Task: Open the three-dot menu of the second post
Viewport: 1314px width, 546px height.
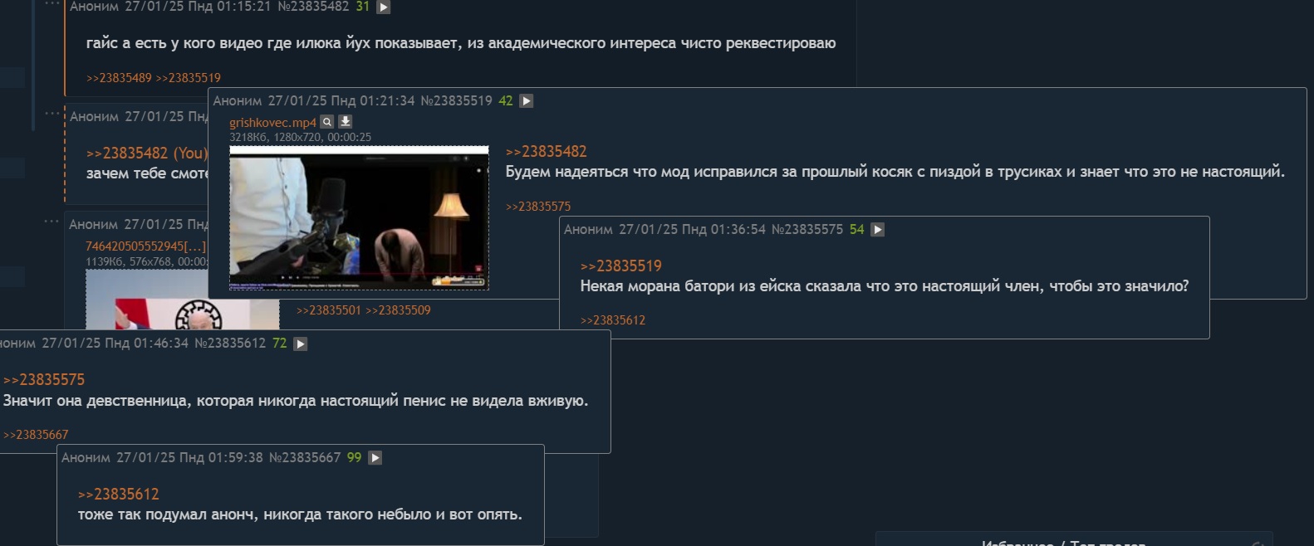Action: tap(52, 113)
